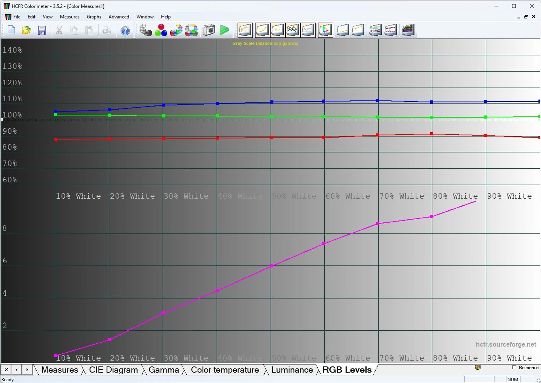
Task: Click the second yellow-line graph monitor icon
Action: [358, 30]
